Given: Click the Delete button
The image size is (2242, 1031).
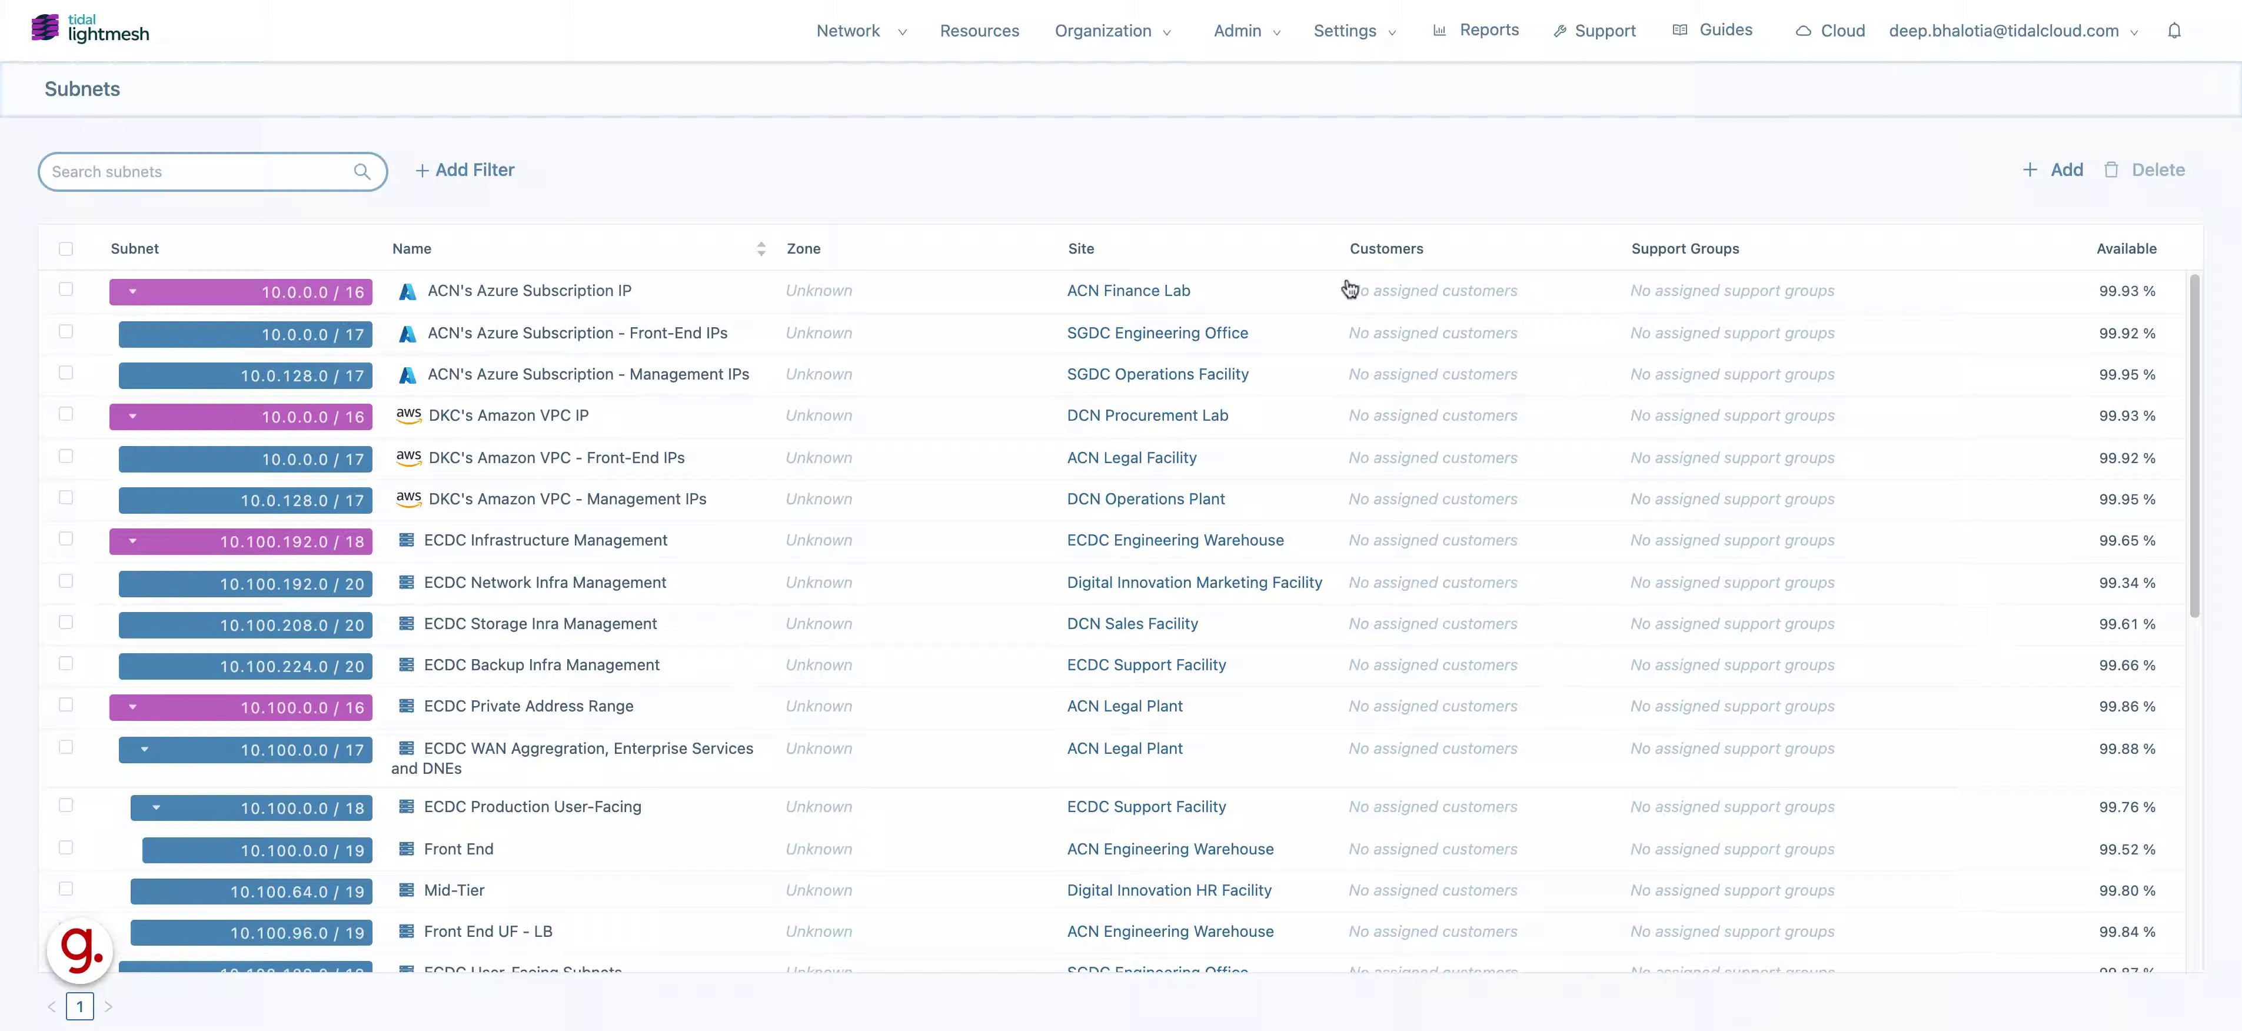Looking at the screenshot, I should 2144,171.
